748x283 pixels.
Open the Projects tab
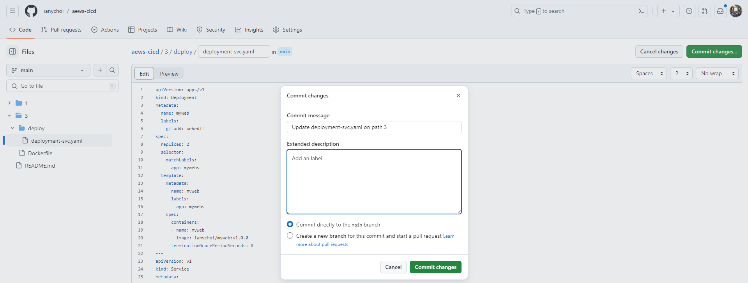(x=143, y=30)
